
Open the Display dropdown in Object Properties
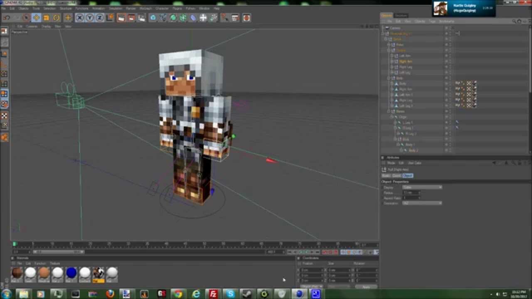click(x=421, y=187)
